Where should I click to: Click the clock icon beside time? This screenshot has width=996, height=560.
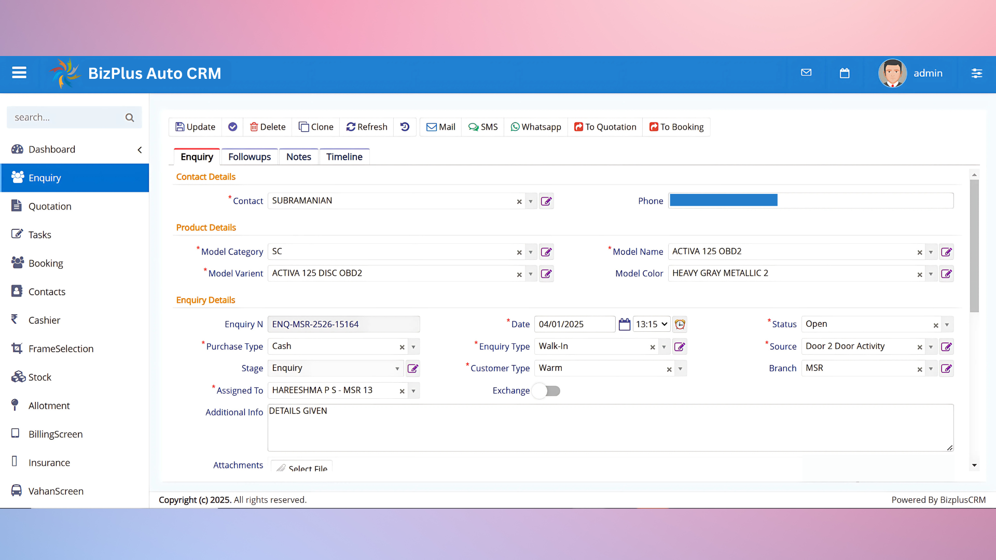pyautogui.click(x=680, y=325)
